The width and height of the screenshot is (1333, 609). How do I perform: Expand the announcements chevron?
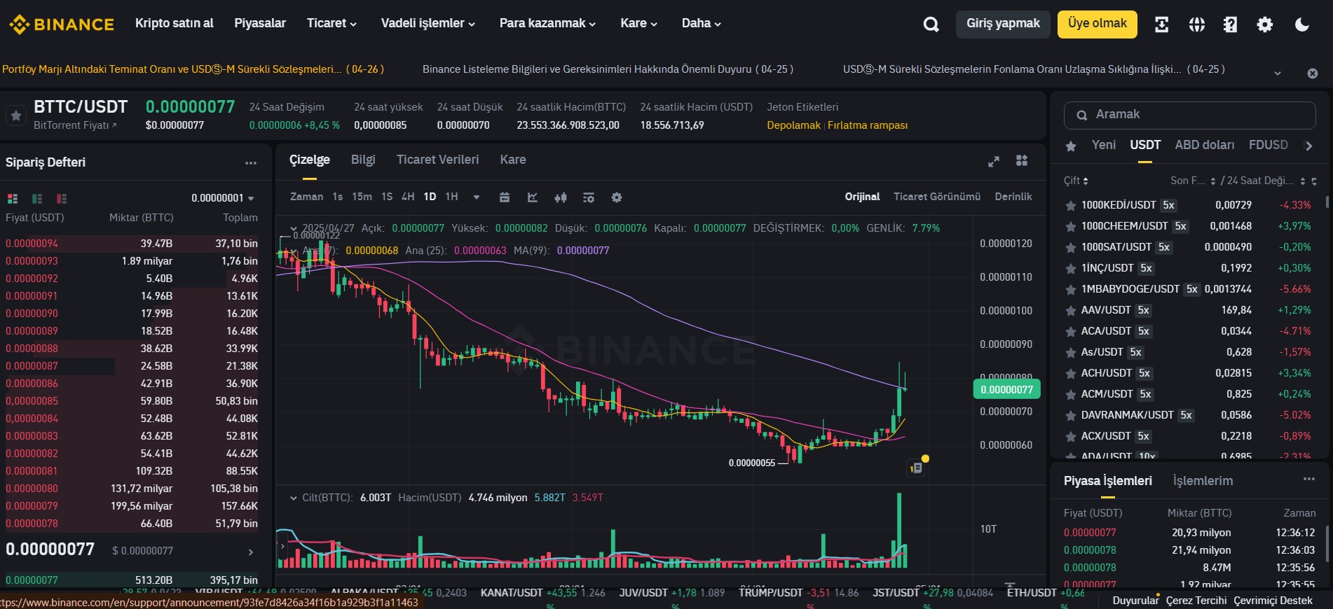click(1277, 73)
